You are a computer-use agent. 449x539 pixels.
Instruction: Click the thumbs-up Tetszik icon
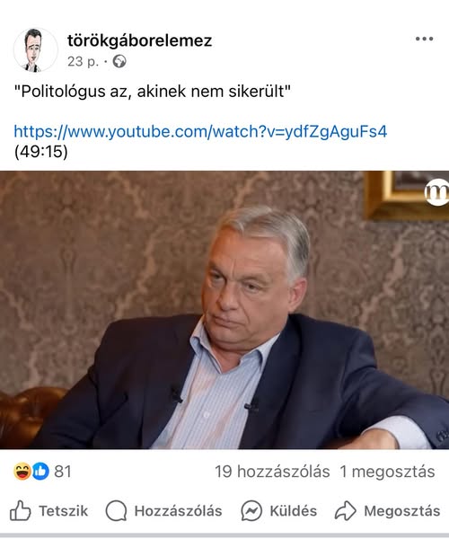coord(20,511)
